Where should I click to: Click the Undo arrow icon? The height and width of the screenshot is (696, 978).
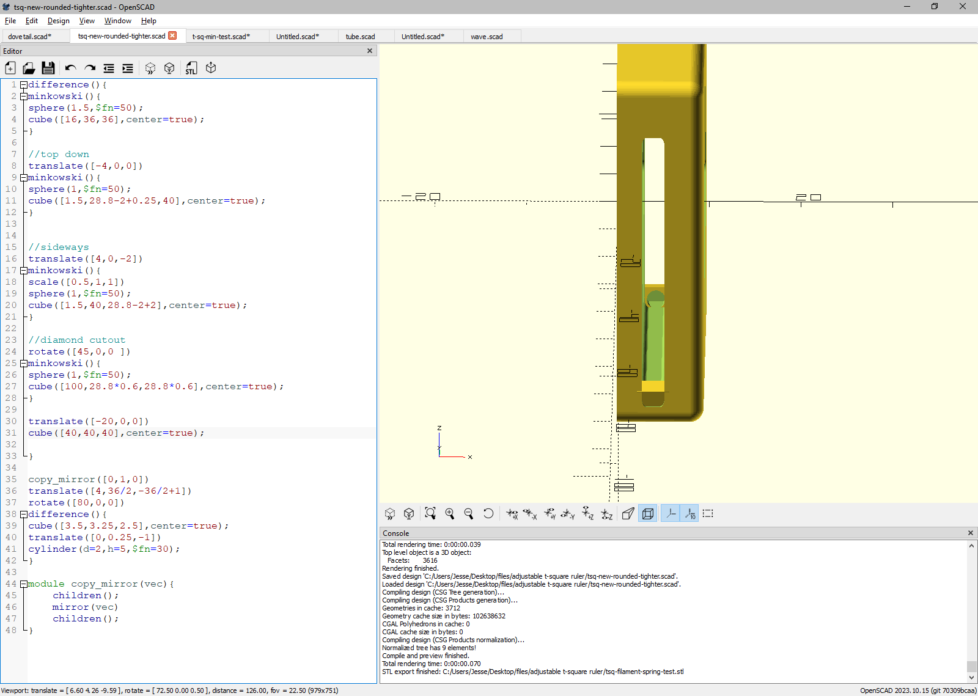tap(71, 68)
